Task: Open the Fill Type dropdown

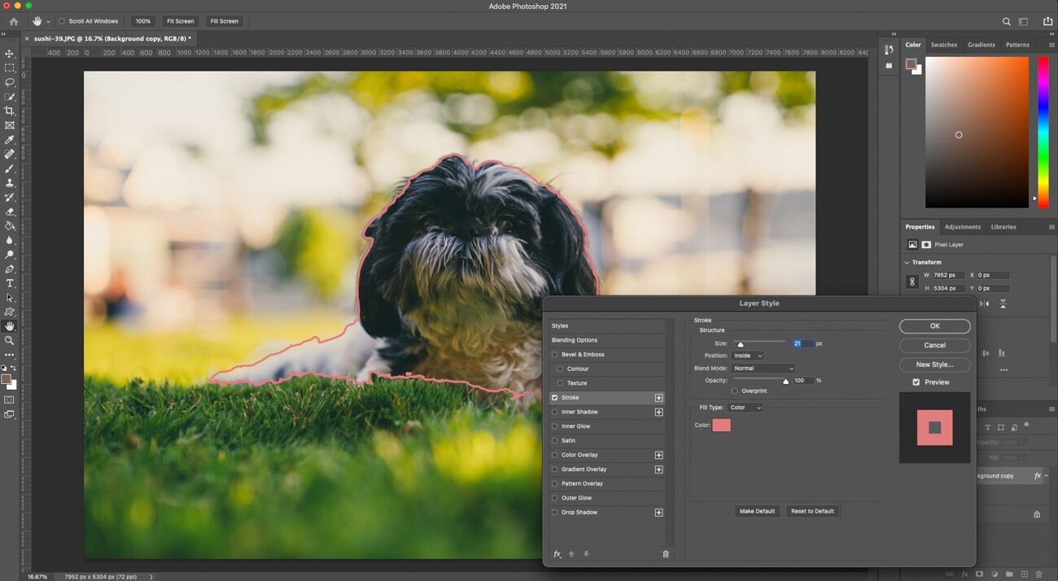Action: pyautogui.click(x=745, y=407)
